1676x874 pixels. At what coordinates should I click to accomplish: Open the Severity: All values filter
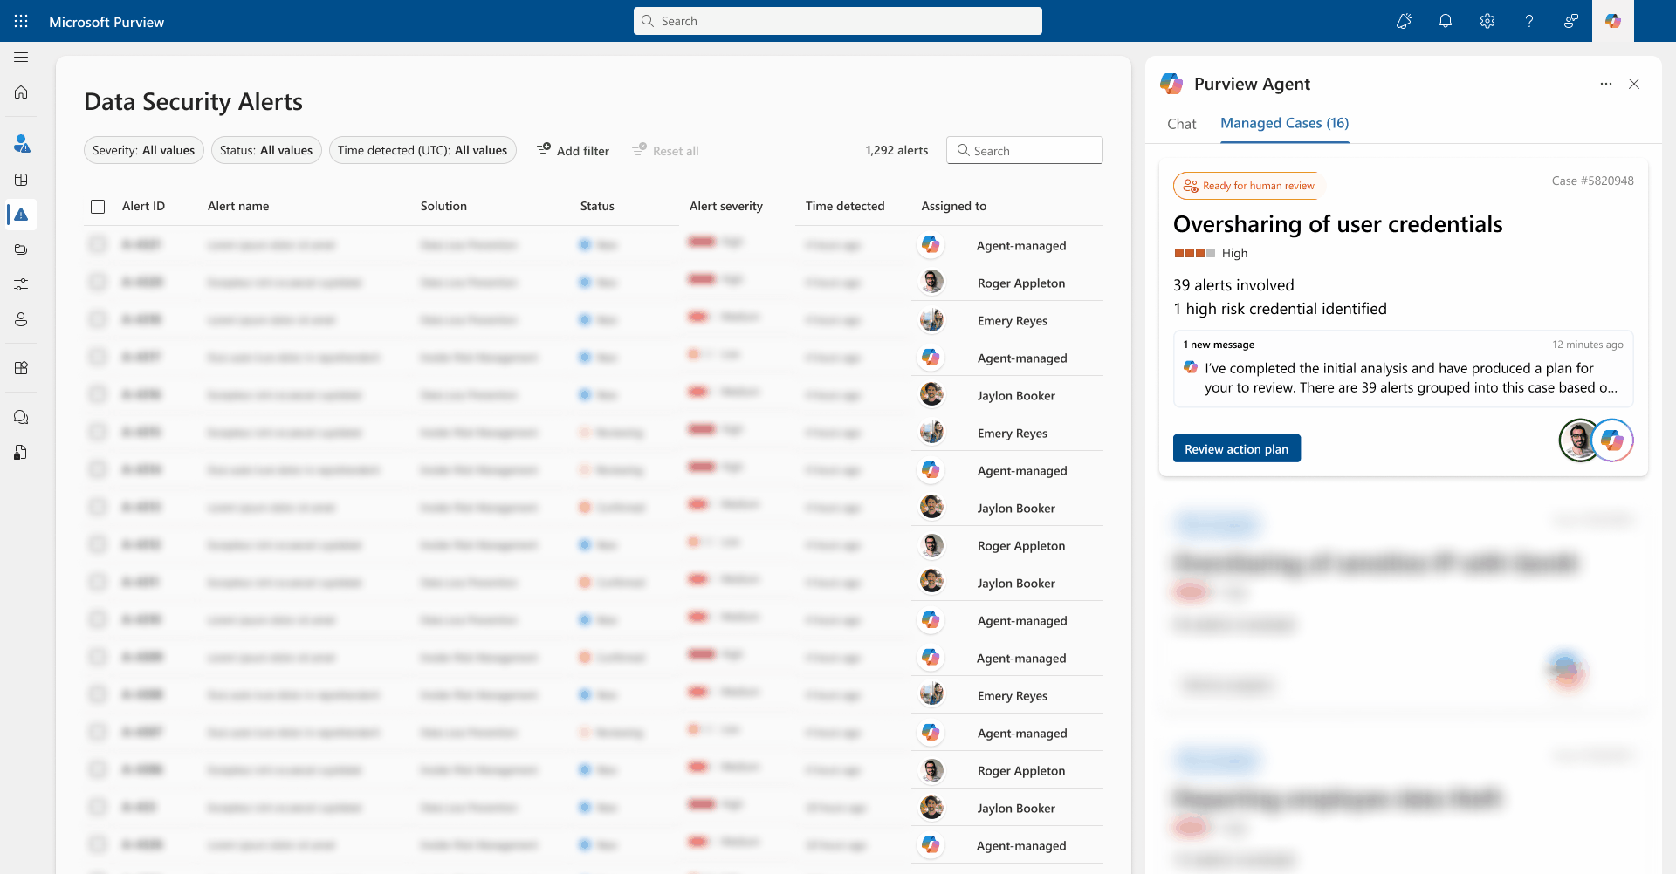(144, 150)
